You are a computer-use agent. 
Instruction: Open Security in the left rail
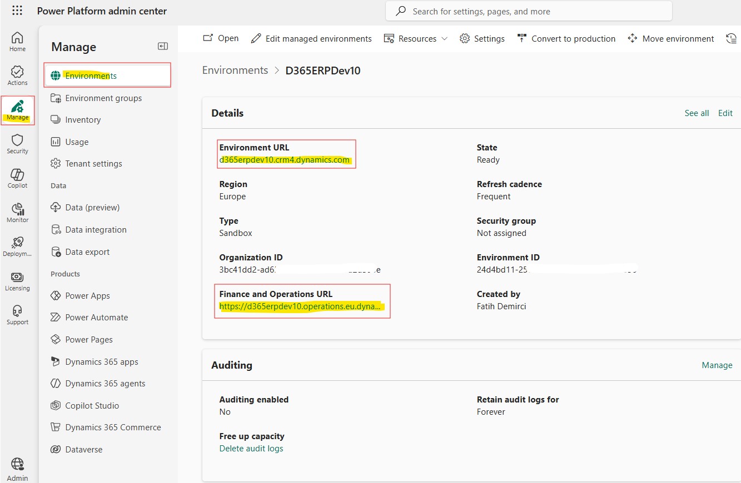(17, 144)
